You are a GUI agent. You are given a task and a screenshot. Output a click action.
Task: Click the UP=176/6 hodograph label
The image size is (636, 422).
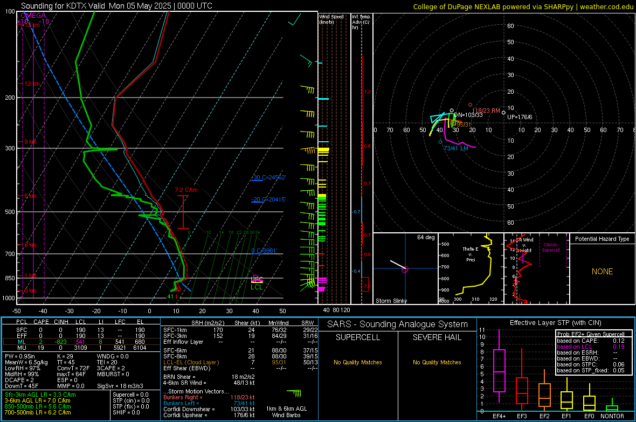pos(520,117)
